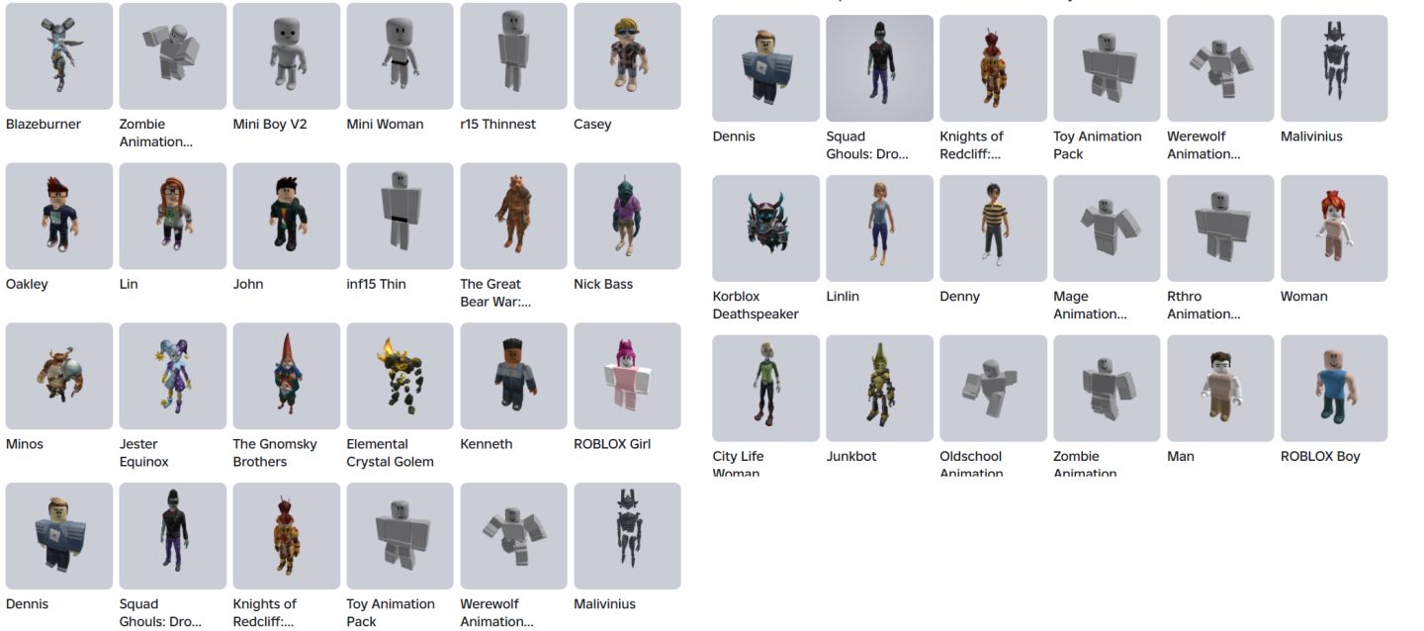Image resolution: width=1424 pixels, height=631 pixels.
Task: Select the Woman avatar thumbnail
Action: [x=1335, y=228]
